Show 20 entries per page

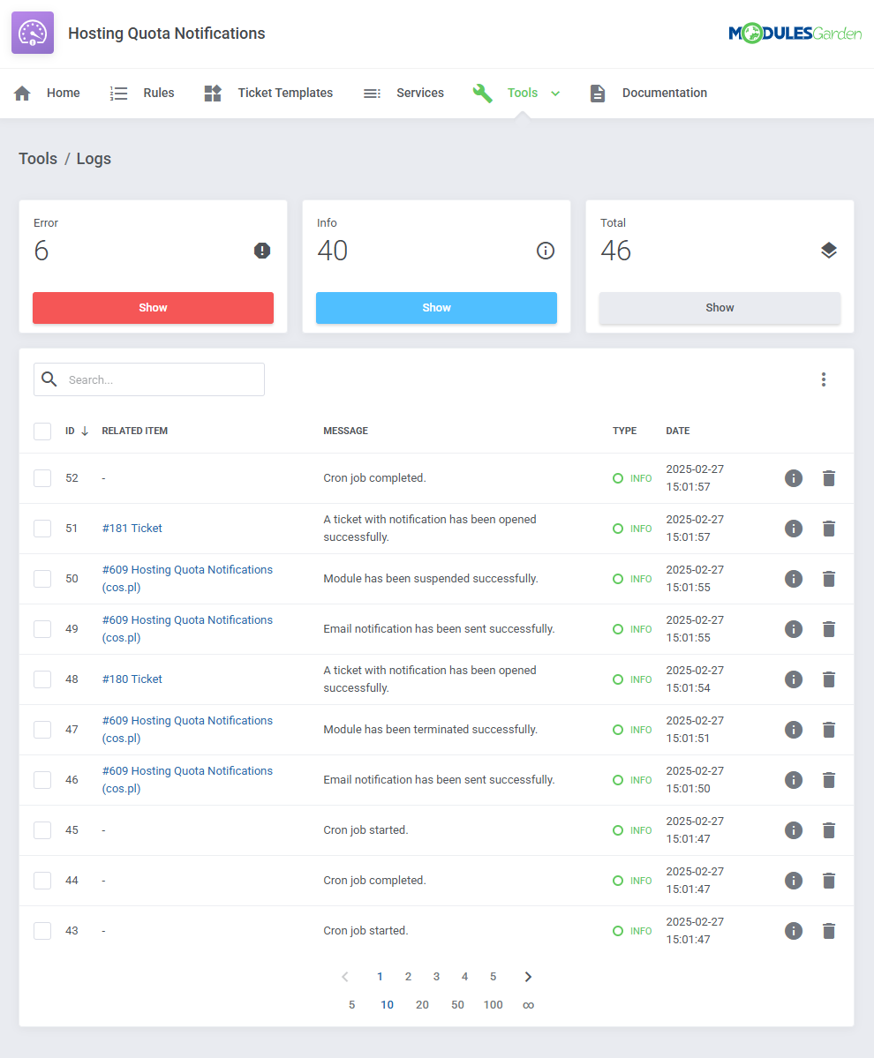click(423, 1005)
